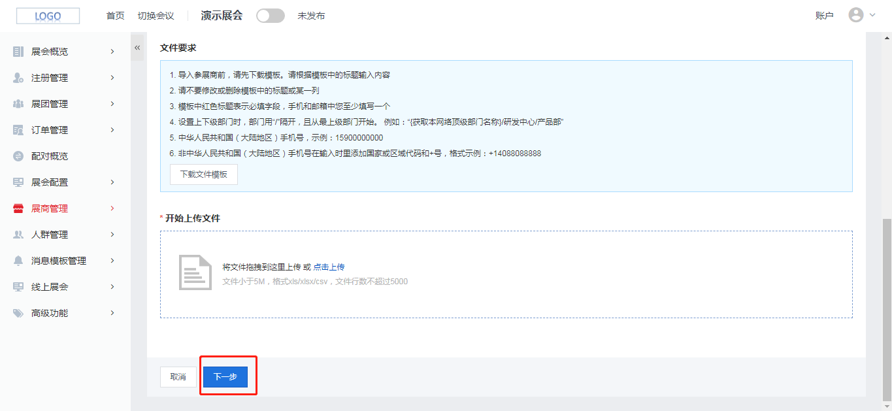
Task: Click the 配对概览 round icon
Action: [x=18, y=156]
